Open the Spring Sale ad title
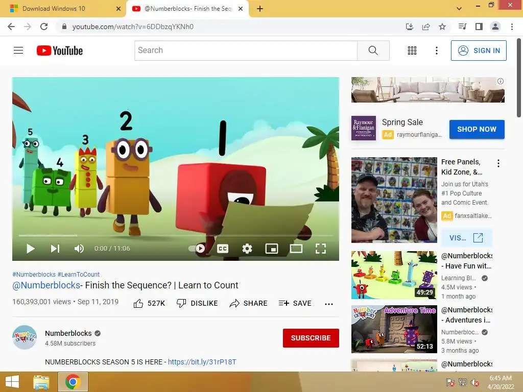 point(402,122)
